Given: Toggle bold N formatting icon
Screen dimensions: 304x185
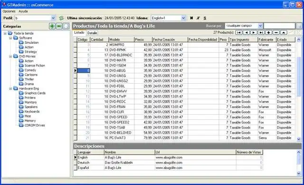Looking at the screenshot, I should coord(191,18).
